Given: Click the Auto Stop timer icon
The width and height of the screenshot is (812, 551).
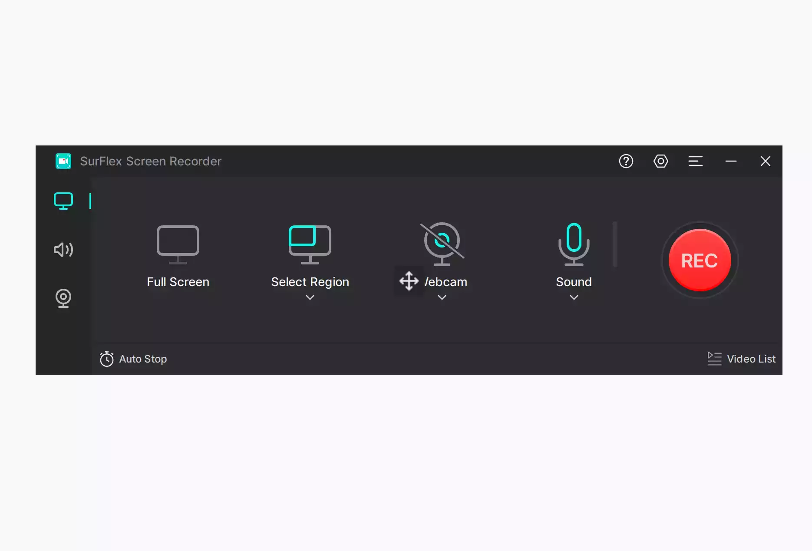Looking at the screenshot, I should [106, 359].
